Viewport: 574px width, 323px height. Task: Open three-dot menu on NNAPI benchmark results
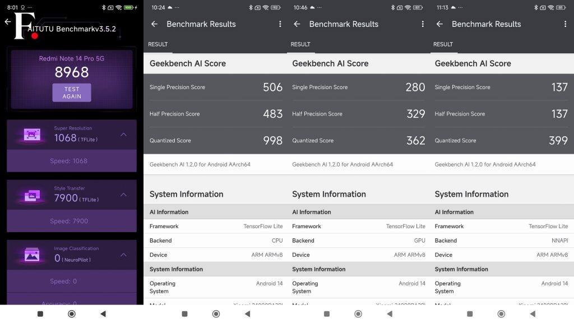click(x=565, y=24)
